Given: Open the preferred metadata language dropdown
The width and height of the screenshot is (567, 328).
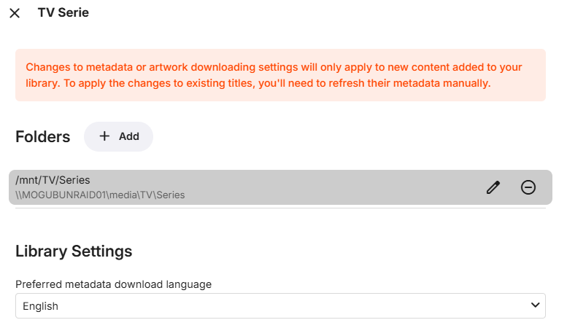Looking at the screenshot, I should [280, 306].
